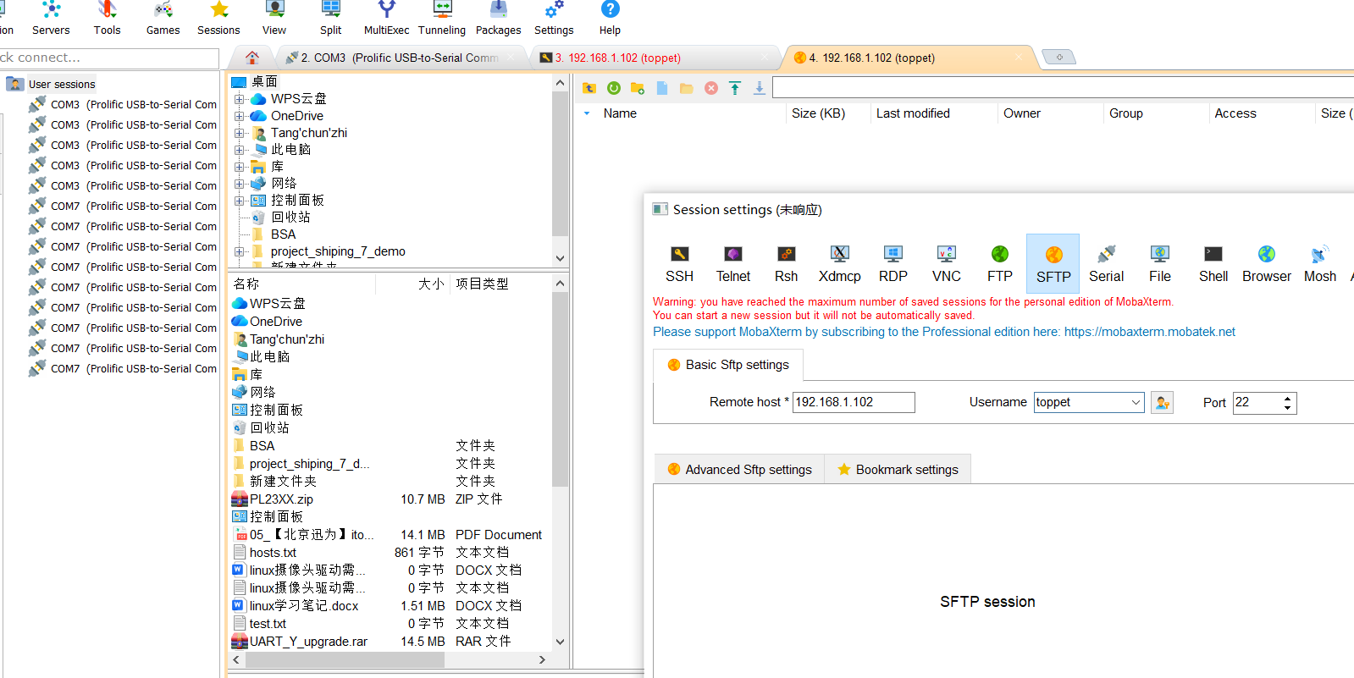Open the Username dropdown

(x=1136, y=403)
